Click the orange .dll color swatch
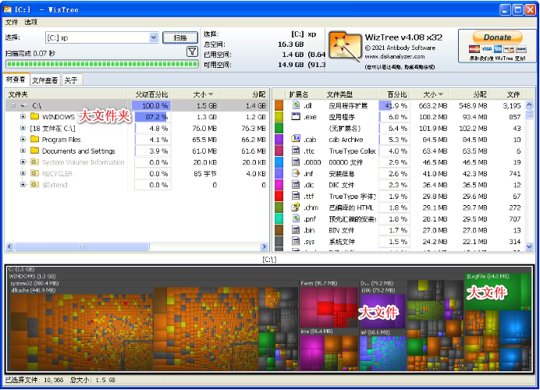Viewport: 540px width, 390px height. click(279, 105)
